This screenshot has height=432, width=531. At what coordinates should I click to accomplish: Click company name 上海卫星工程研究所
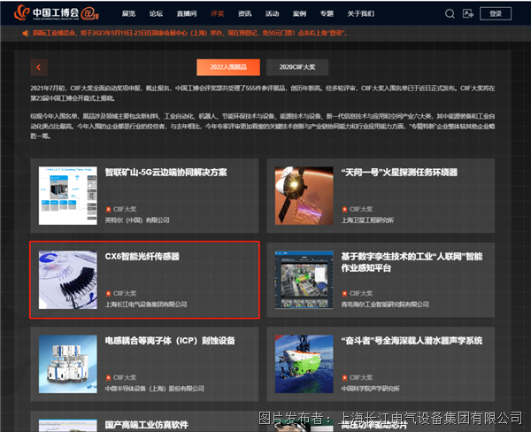pos(367,220)
